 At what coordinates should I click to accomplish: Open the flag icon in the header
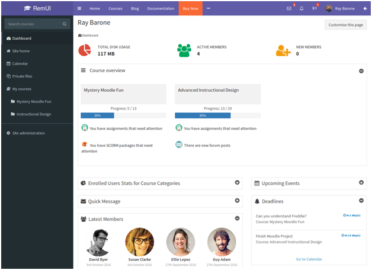(x=315, y=8)
